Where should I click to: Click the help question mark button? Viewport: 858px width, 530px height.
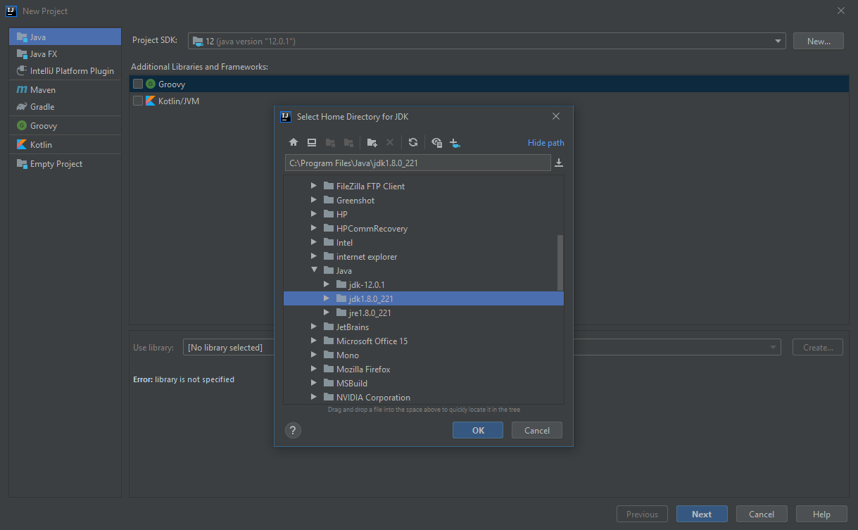(x=294, y=431)
